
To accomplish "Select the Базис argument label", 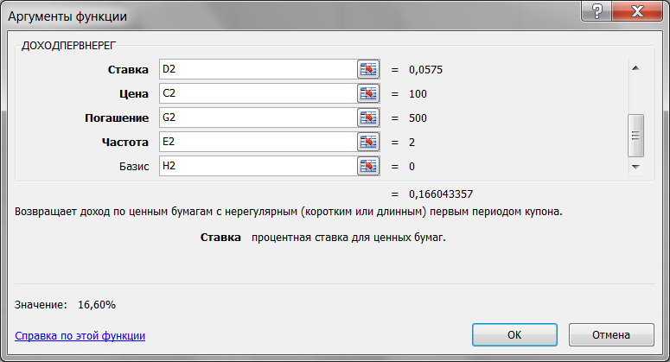I will 134,167.
